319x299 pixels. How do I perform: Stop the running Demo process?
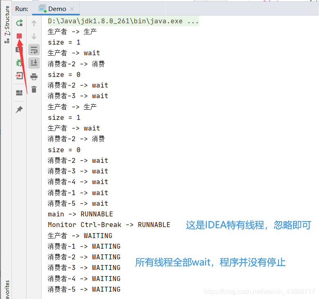[19, 36]
